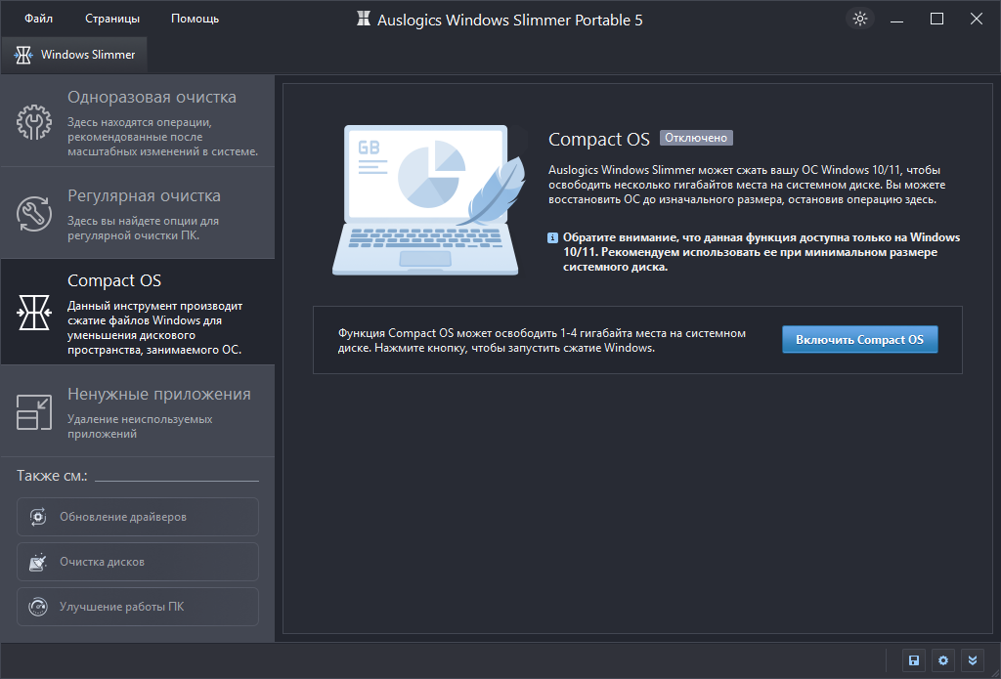1001x679 pixels.
Task: Launch Очистка дисков tool
Action: click(x=138, y=562)
